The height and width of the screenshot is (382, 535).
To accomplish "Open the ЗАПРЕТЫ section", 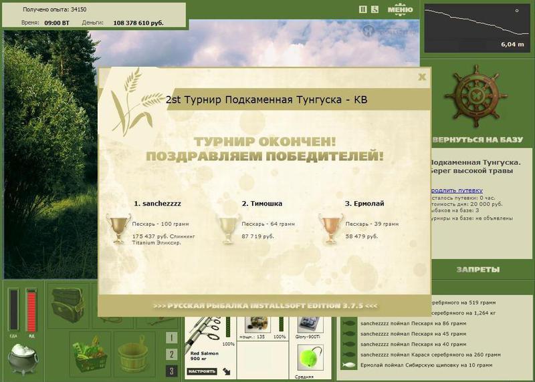I will (478, 270).
